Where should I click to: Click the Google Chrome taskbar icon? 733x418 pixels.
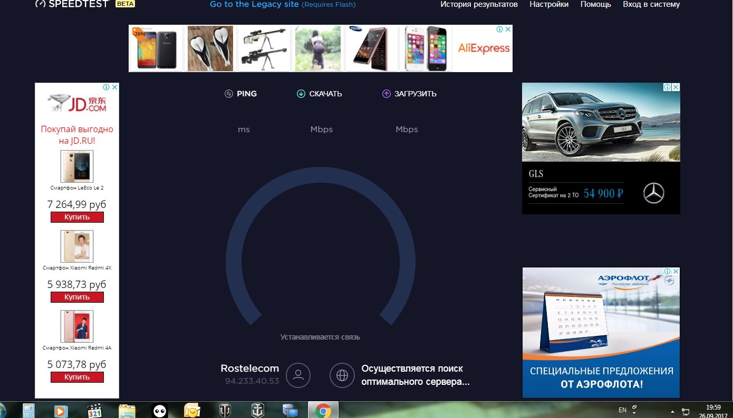[x=323, y=410]
